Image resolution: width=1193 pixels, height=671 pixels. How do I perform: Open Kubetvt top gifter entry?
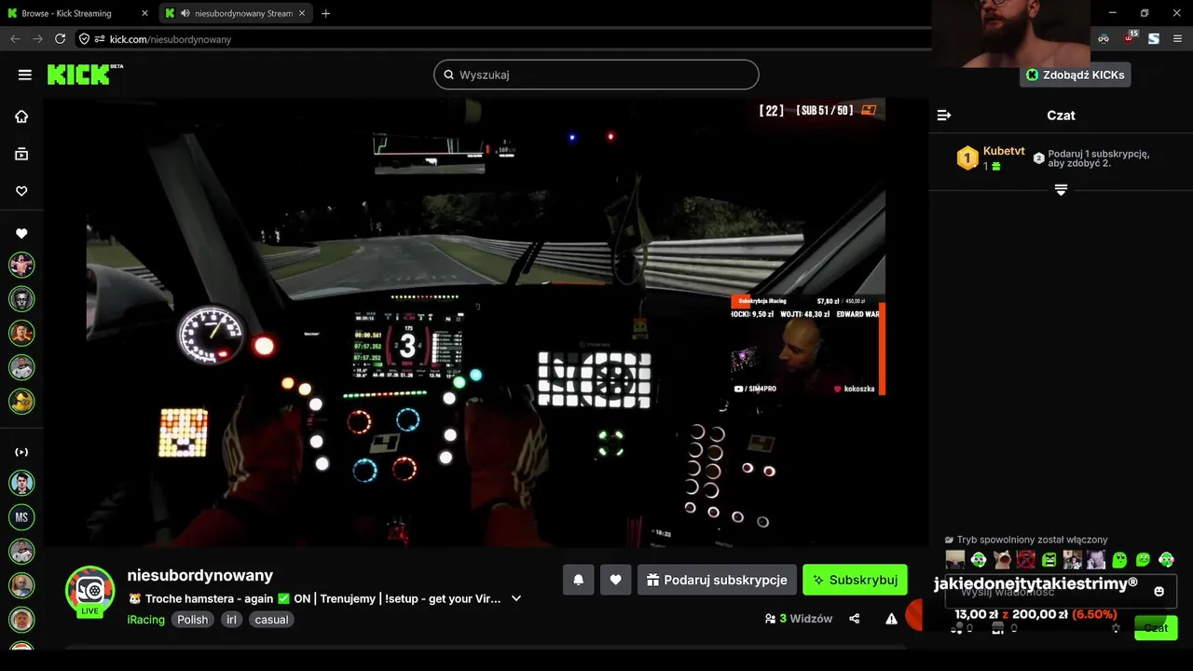tap(994, 157)
